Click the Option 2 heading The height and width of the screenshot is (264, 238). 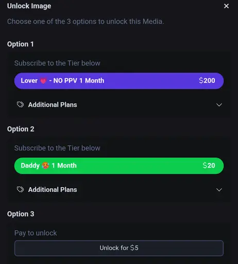coord(21,129)
